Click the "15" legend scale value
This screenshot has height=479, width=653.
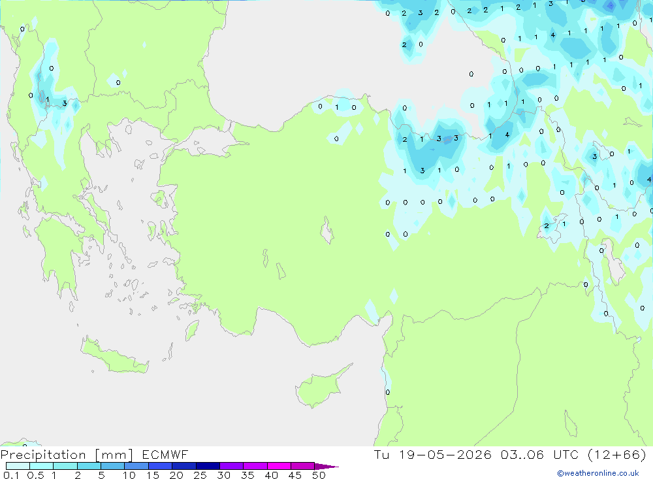[x=153, y=475]
